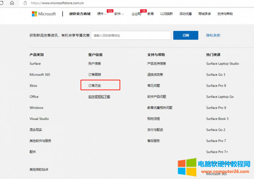Open the 订单跟踪 order tracking link
Image resolution: width=254 pixels, height=179 pixels.
pyautogui.click(x=95, y=74)
